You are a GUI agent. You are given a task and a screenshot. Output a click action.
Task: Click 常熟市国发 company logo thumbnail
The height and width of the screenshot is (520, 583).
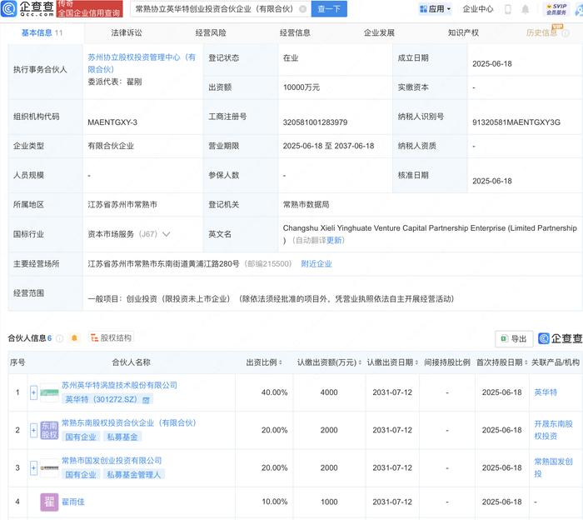click(x=49, y=468)
